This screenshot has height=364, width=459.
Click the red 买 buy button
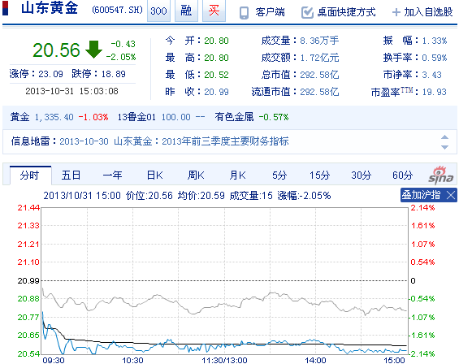coord(214,11)
